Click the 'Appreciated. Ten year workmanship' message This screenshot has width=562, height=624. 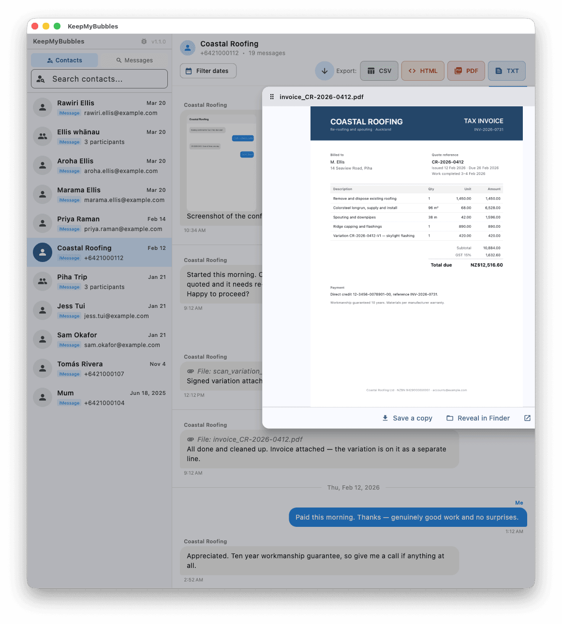[x=319, y=561]
